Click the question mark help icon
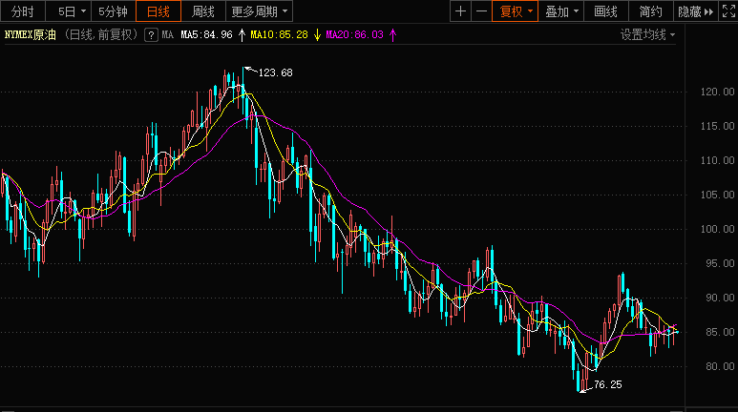738x412 pixels. pyautogui.click(x=150, y=34)
